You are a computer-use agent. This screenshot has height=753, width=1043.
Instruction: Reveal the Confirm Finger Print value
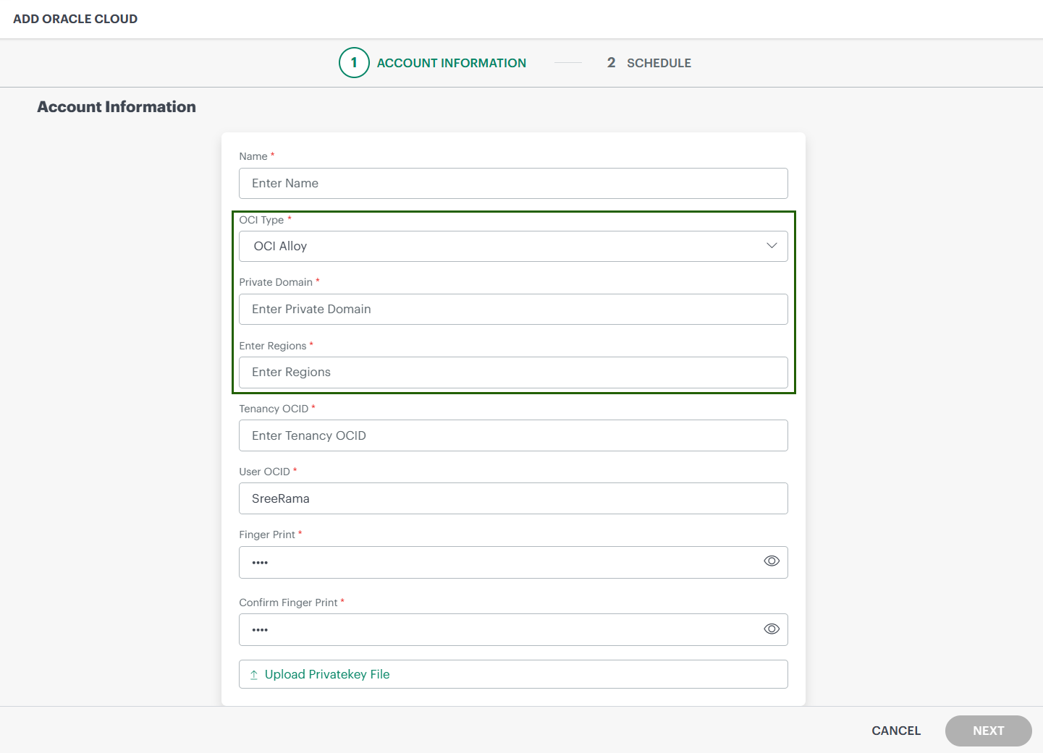pos(772,629)
